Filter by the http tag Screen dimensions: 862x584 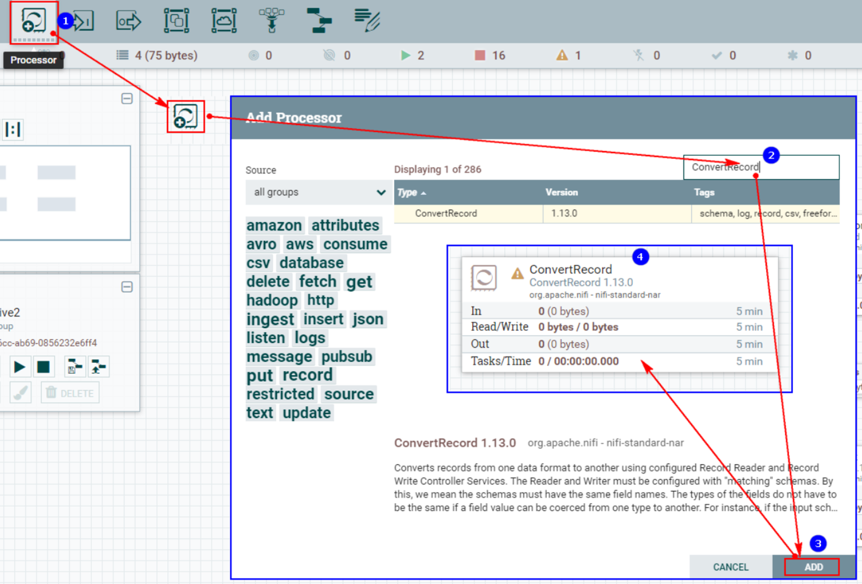[x=321, y=300]
